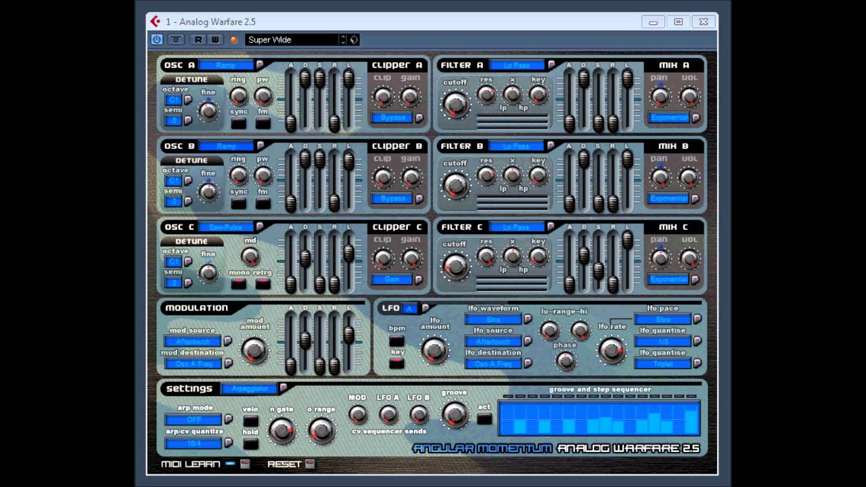Enable fm on Osc B
The height and width of the screenshot is (487, 866).
point(263,203)
